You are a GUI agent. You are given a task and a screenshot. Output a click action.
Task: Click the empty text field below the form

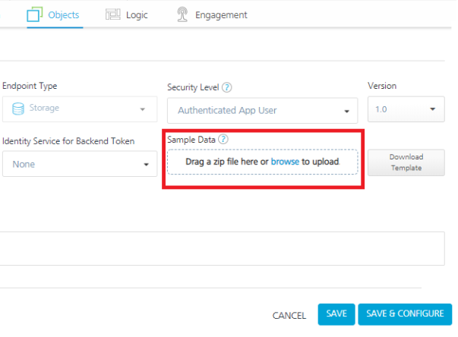click(x=220, y=248)
